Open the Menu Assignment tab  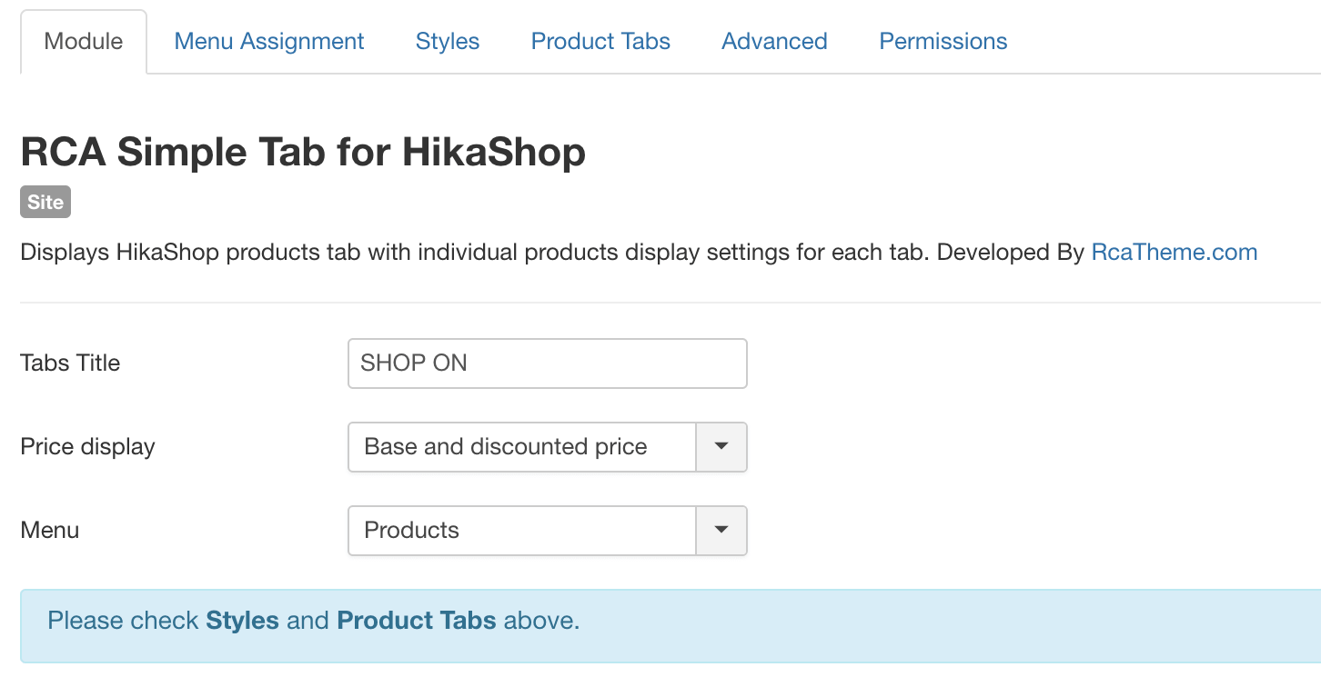click(x=269, y=42)
